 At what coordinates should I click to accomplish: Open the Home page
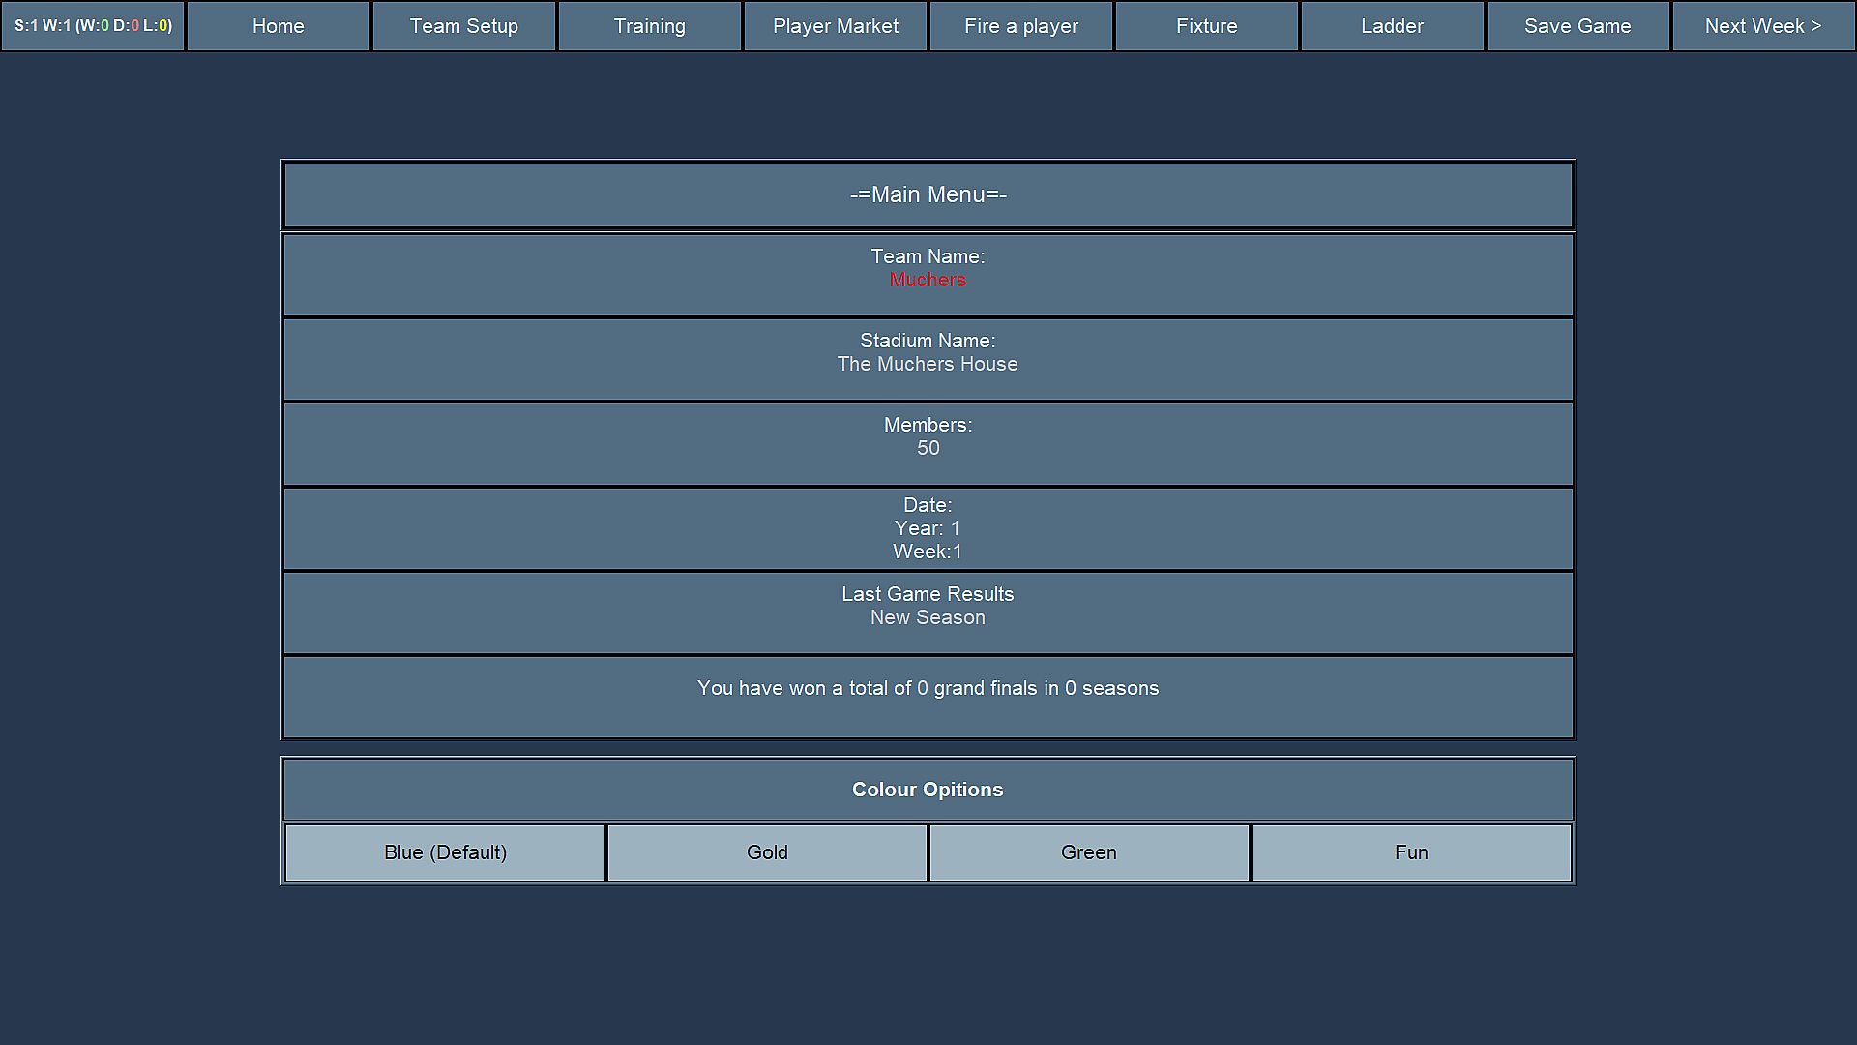(278, 26)
